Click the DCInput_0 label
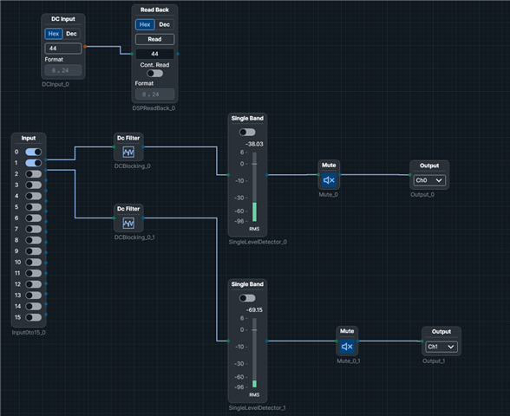 pos(56,85)
